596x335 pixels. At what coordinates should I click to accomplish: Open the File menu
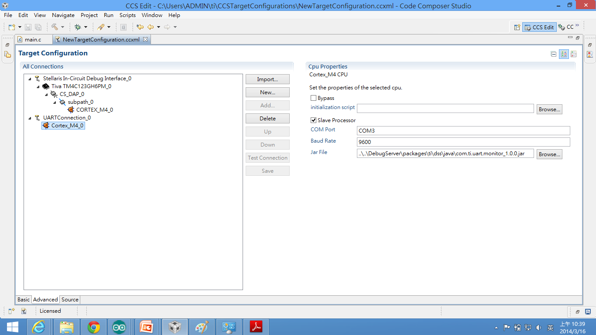point(8,15)
